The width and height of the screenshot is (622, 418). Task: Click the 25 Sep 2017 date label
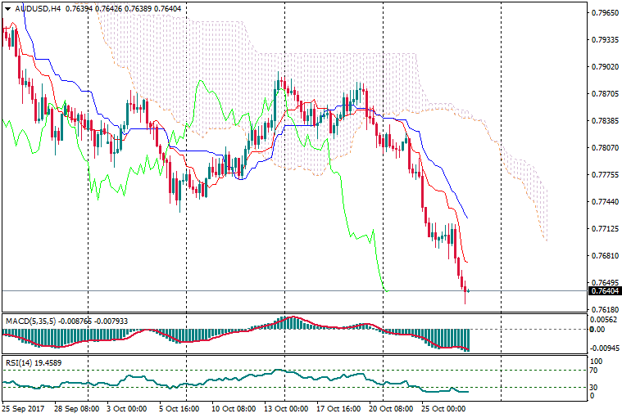tap(24, 407)
